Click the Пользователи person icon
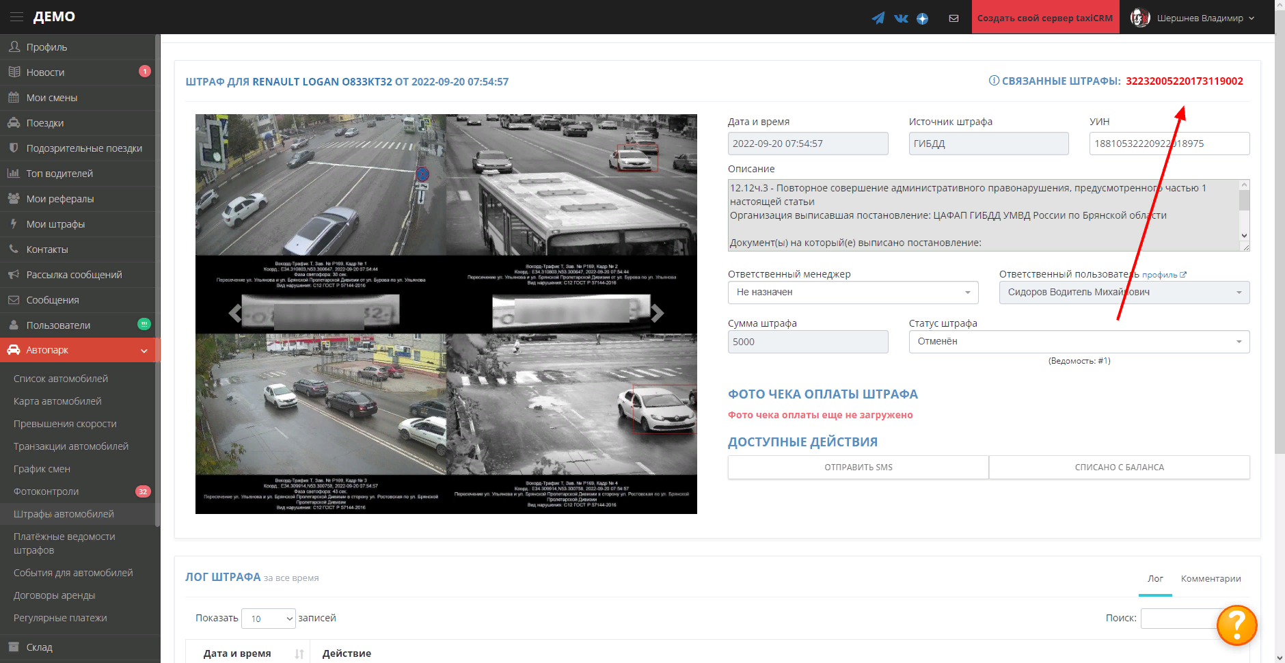The height and width of the screenshot is (663, 1285). coord(14,325)
